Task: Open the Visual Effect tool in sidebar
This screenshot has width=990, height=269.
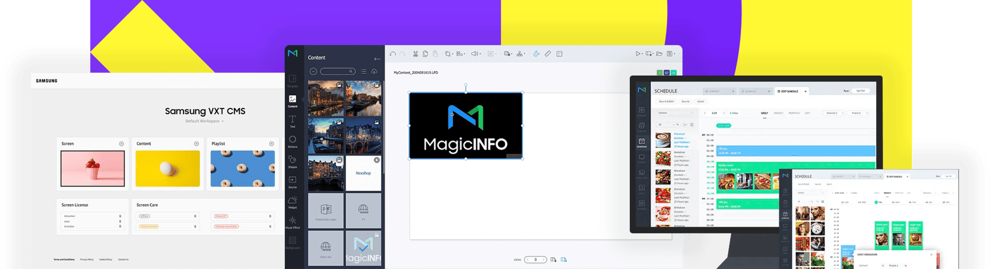Action: 293,223
